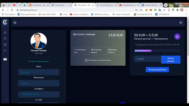Click the user profile icon in the header

(x=181, y=23)
